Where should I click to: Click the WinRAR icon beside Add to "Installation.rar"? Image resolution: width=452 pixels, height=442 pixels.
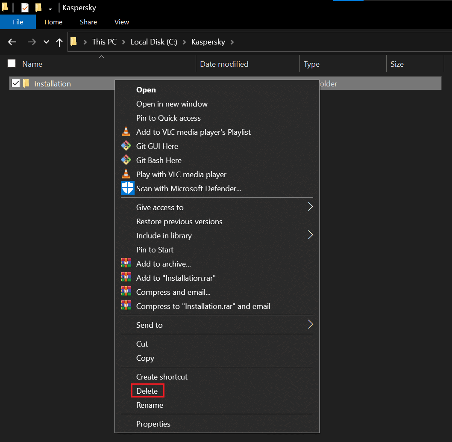[x=126, y=277]
